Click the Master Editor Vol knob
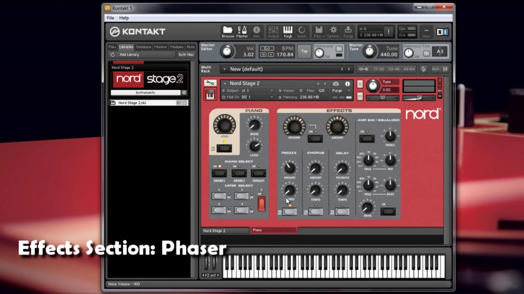Screen dimensions: 524x294 227,51
